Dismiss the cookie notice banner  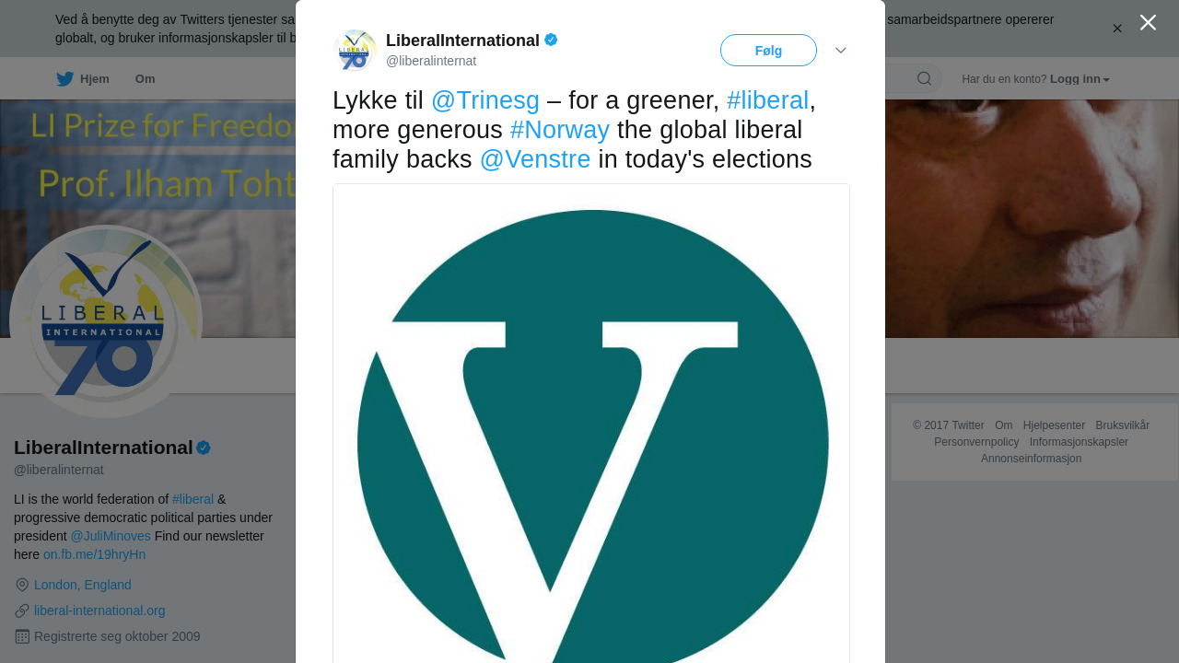(x=1117, y=29)
